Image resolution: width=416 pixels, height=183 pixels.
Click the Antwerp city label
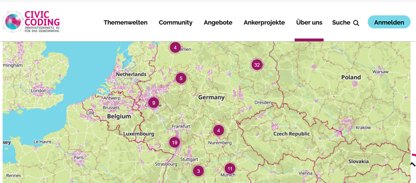click(x=112, y=98)
